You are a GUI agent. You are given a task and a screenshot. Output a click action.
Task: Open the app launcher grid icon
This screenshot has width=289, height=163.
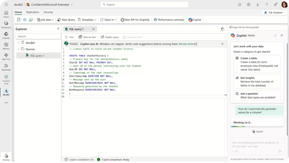pyautogui.click(x=6, y=4)
